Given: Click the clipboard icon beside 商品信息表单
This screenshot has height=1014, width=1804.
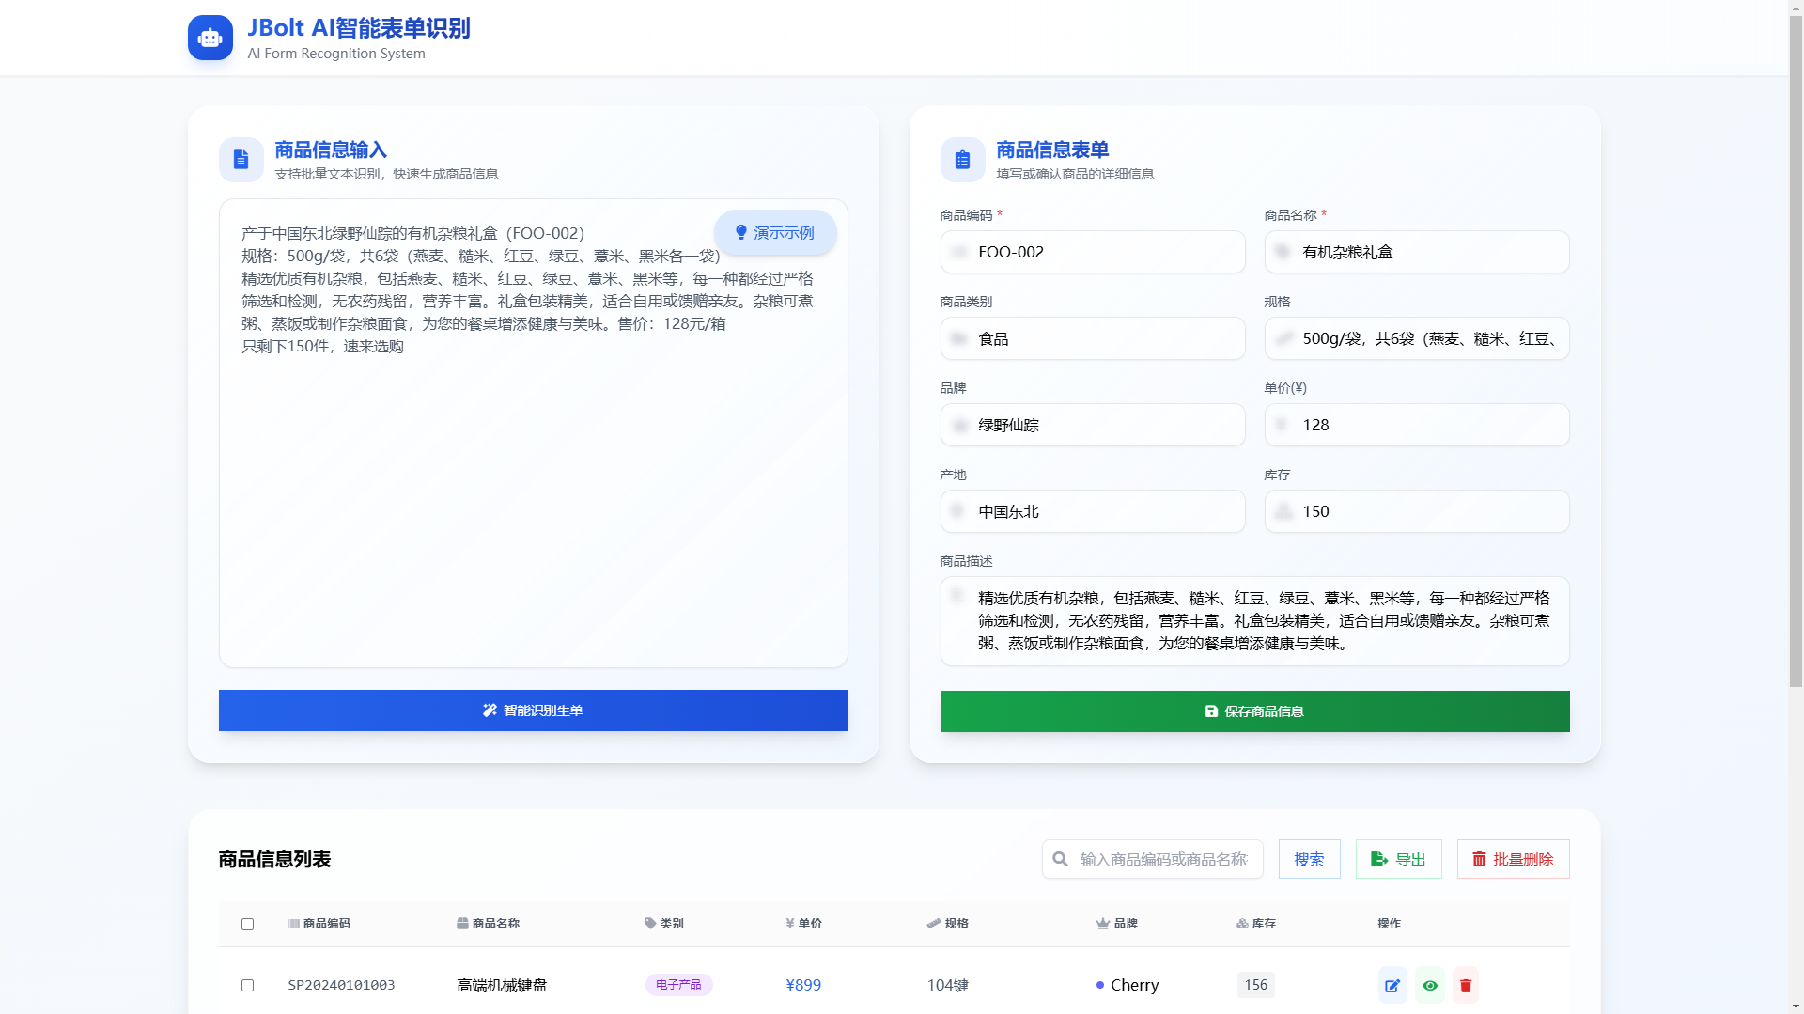Looking at the screenshot, I should [963, 160].
